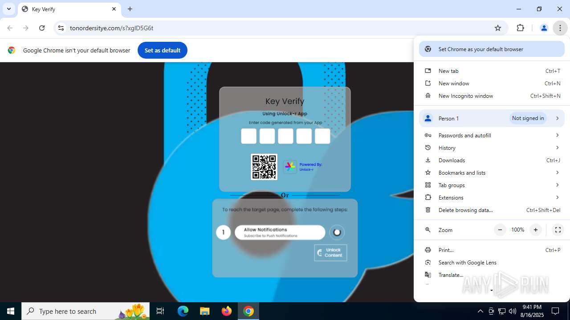
Task: Open a new tab with plus button
Action: 130,9
